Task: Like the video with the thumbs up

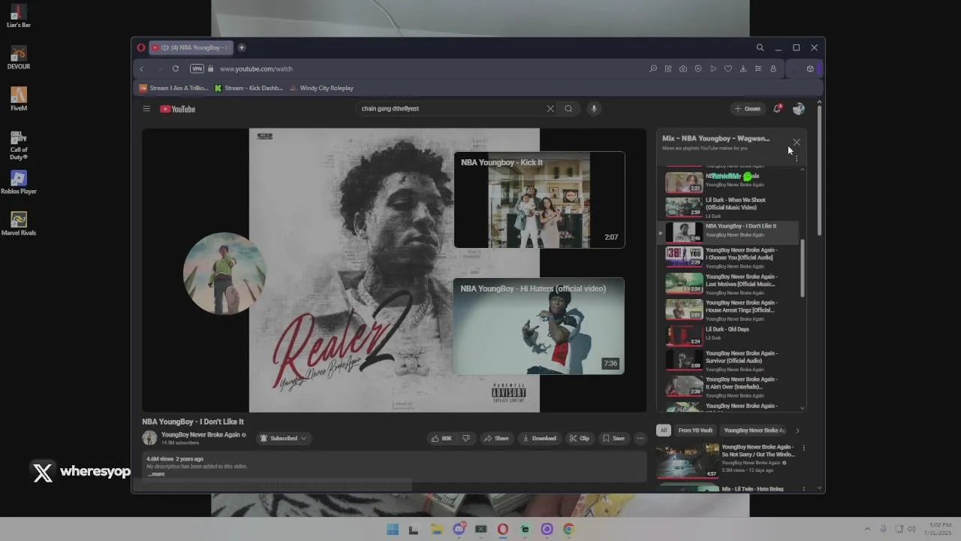Action: click(x=442, y=438)
